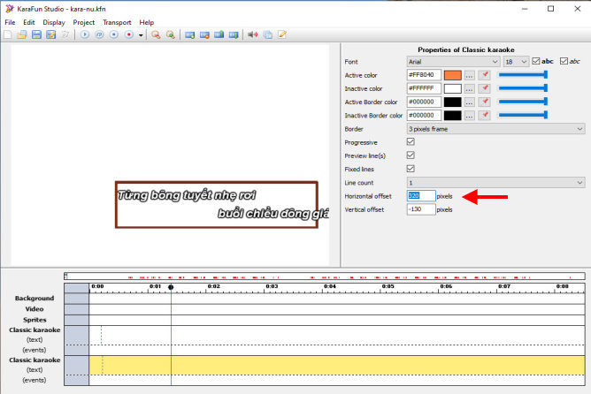Open the Transport menu
591x394 pixels.
coord(116,22)
